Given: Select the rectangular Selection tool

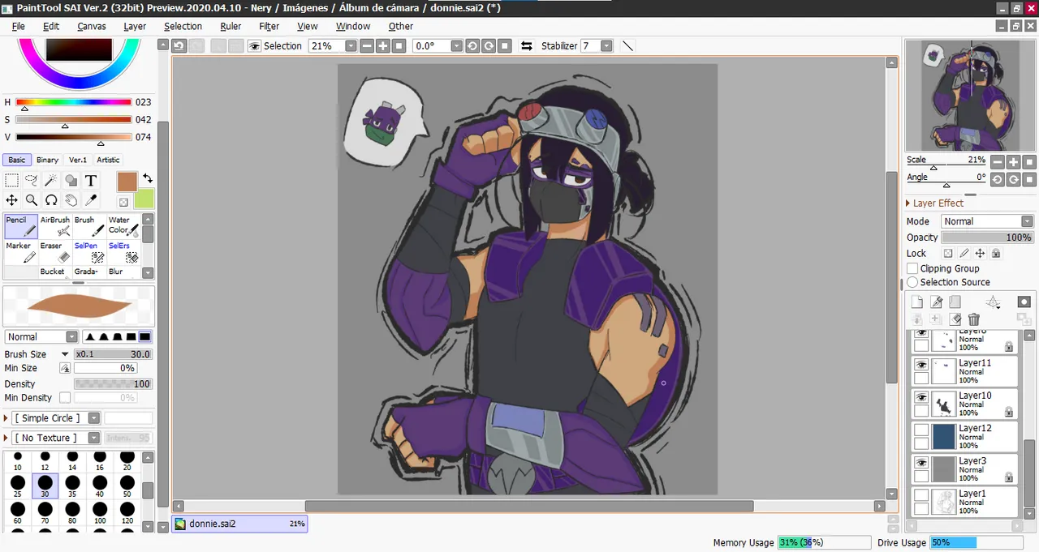Looking at the screenshot, I should tap(12, 181).
